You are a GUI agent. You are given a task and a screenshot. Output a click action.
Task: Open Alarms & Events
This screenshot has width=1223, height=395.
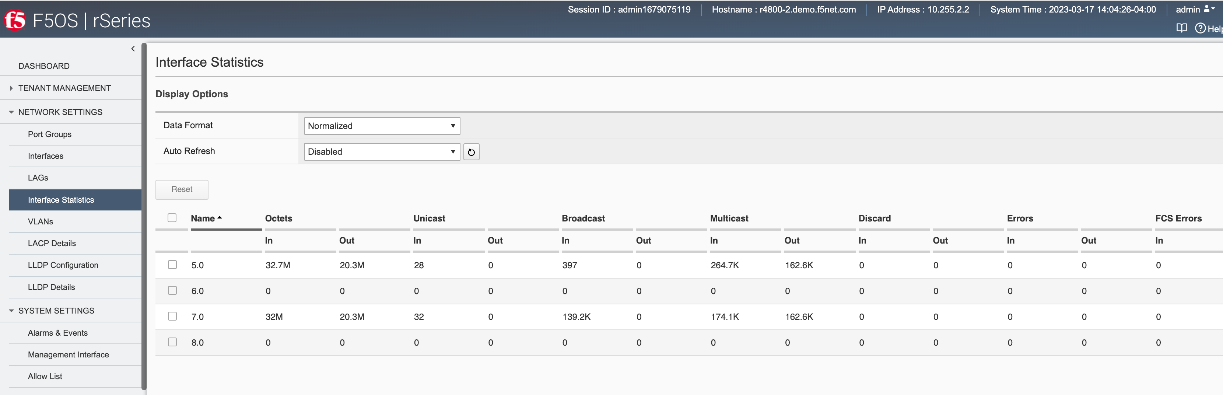[x=57, y=333]
